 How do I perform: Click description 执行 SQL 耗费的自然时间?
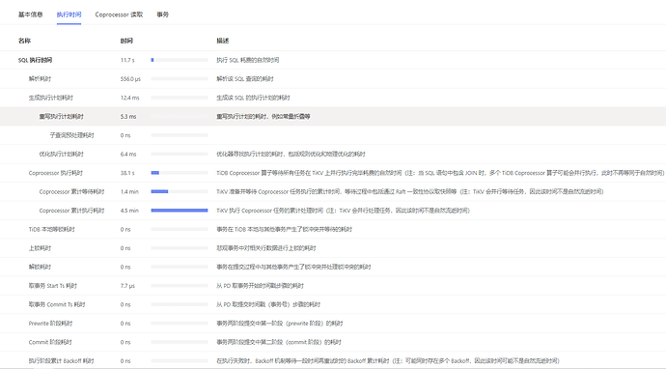248,60
